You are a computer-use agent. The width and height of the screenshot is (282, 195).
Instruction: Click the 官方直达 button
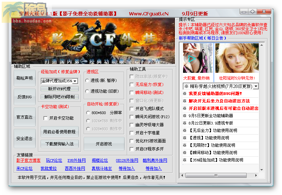pos(25,117)
